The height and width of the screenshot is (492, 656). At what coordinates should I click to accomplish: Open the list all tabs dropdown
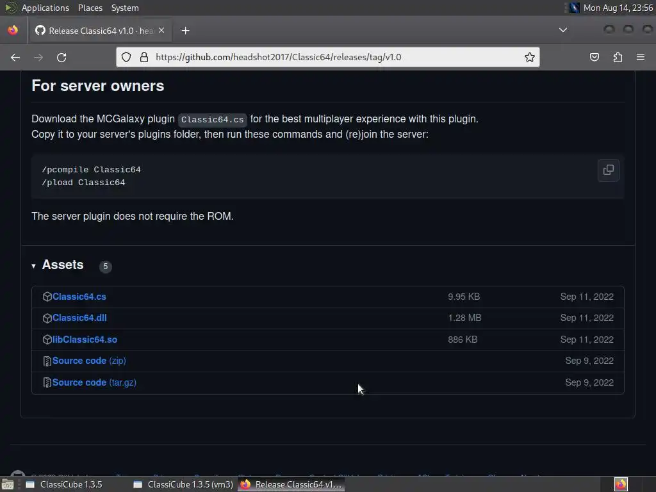tap(563, 30)
